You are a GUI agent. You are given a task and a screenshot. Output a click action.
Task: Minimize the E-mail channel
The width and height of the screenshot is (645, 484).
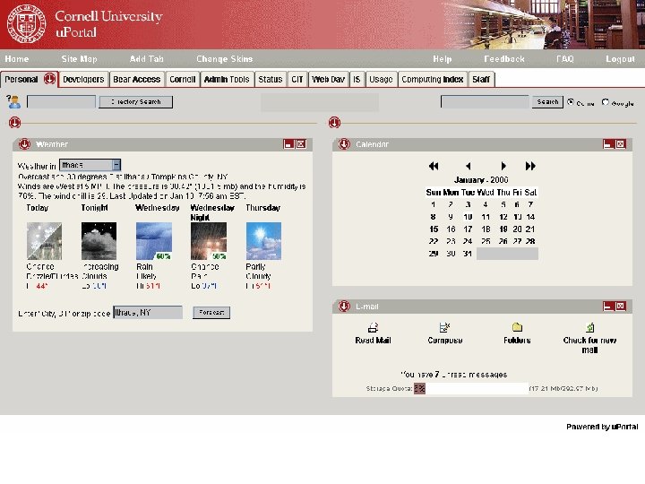pyautogui.click(x=608, y=307)
